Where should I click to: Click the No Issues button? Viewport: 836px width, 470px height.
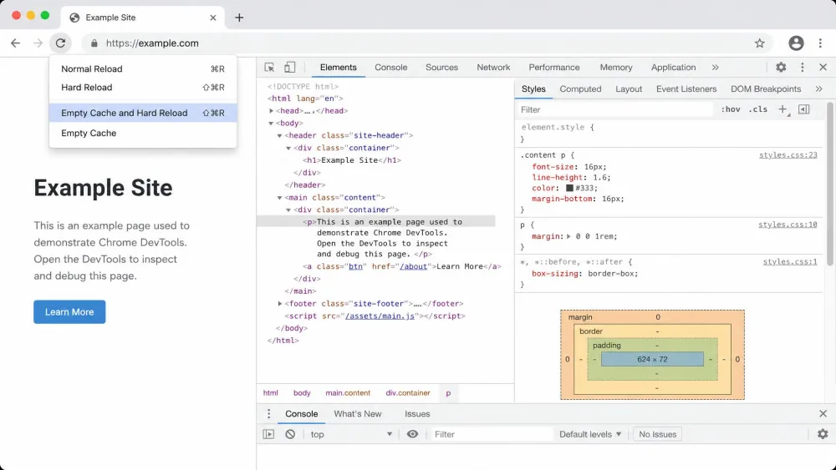657,434
